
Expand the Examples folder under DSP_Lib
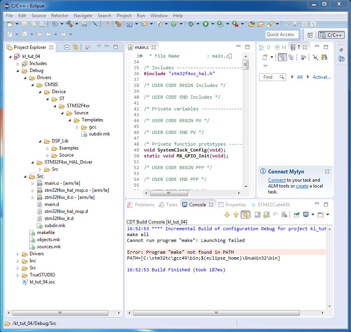[x=47, y=148]
